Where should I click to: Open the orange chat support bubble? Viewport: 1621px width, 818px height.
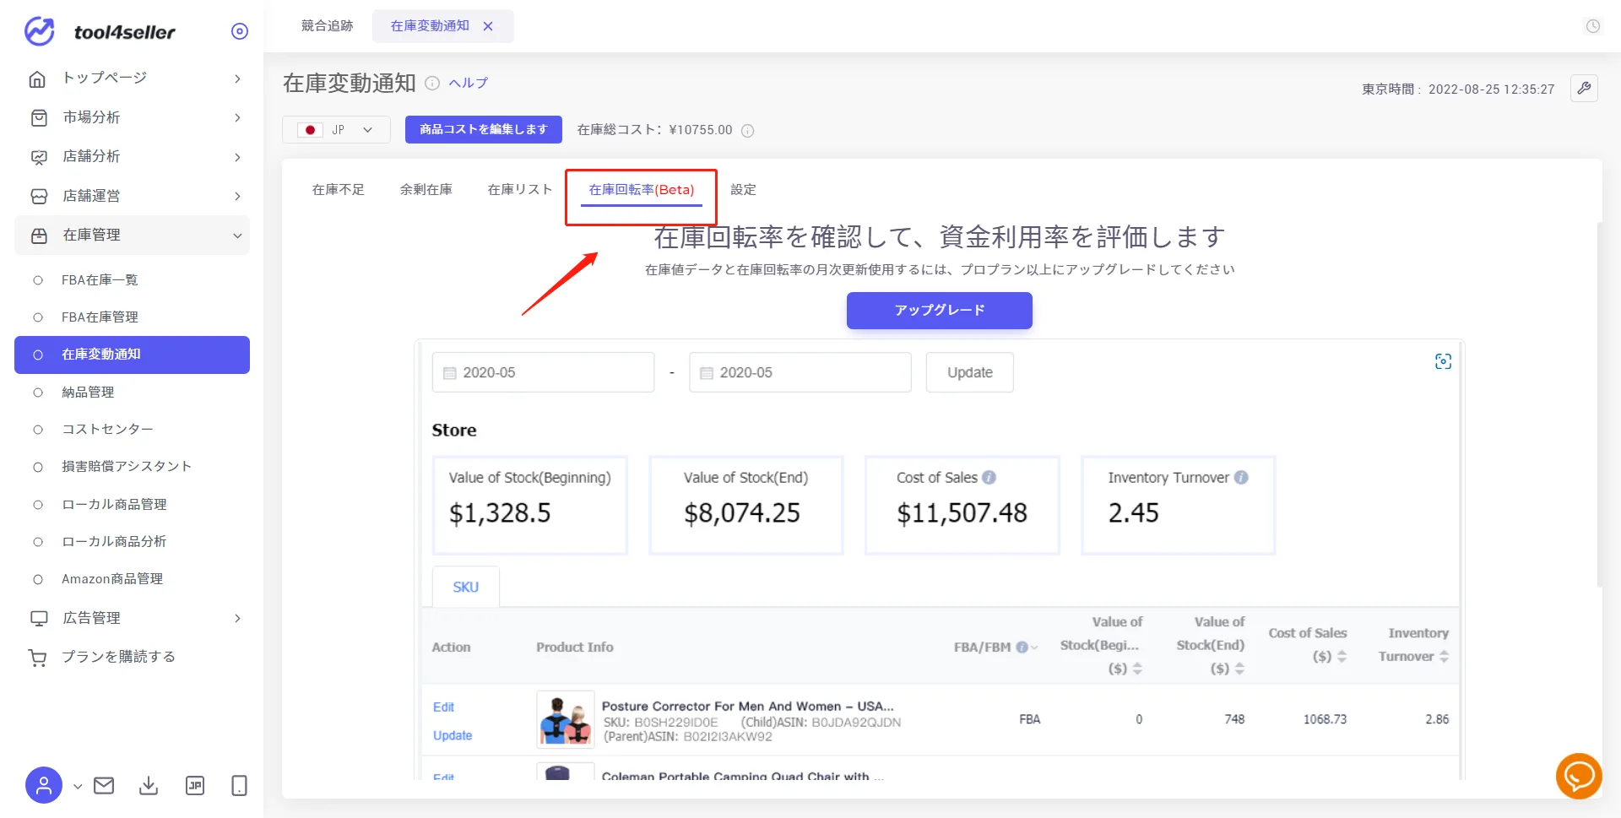(1579, 776)
